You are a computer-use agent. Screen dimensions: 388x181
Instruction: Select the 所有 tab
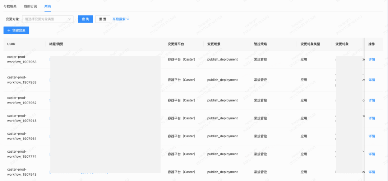pos(48,6)
